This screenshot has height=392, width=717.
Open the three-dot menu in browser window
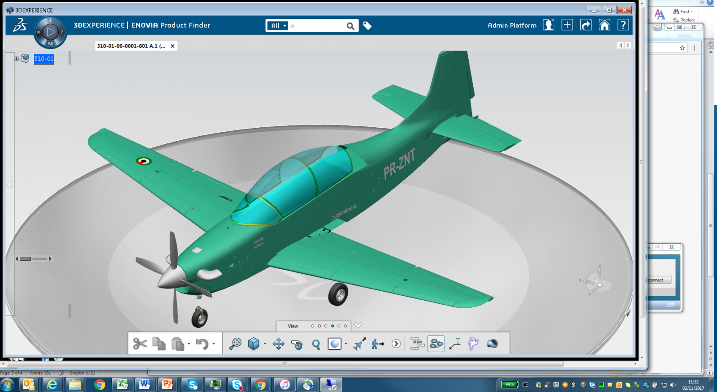695,48
